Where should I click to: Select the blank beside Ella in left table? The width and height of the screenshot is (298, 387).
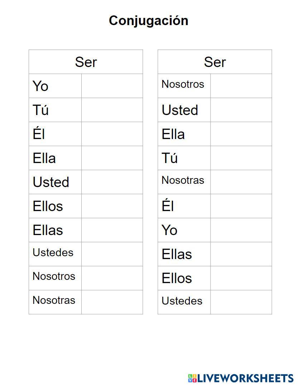click(x=112, y=158)
